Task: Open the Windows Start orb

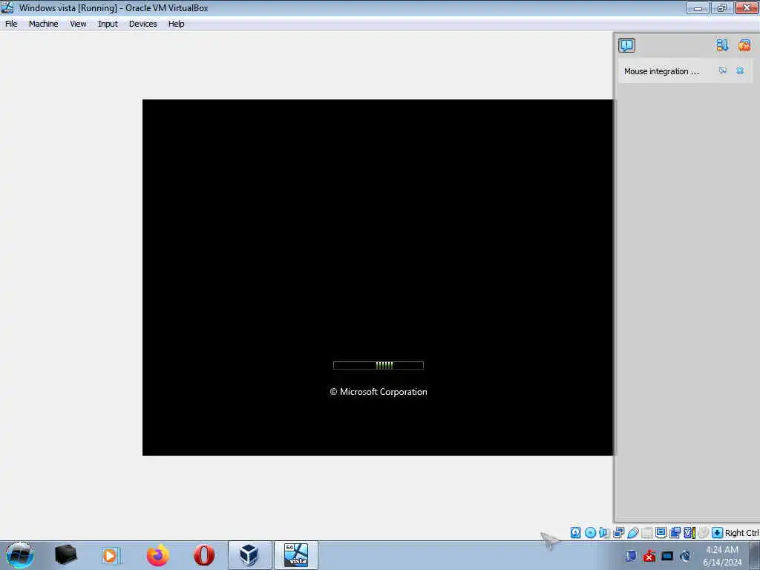Action: (20, 555)
